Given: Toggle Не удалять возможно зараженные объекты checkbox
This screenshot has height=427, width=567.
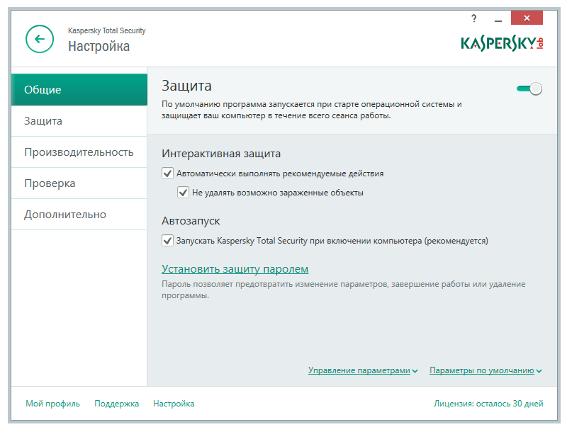Looking at the screenshot, I should pyautogui.click(x=183, y=193).
